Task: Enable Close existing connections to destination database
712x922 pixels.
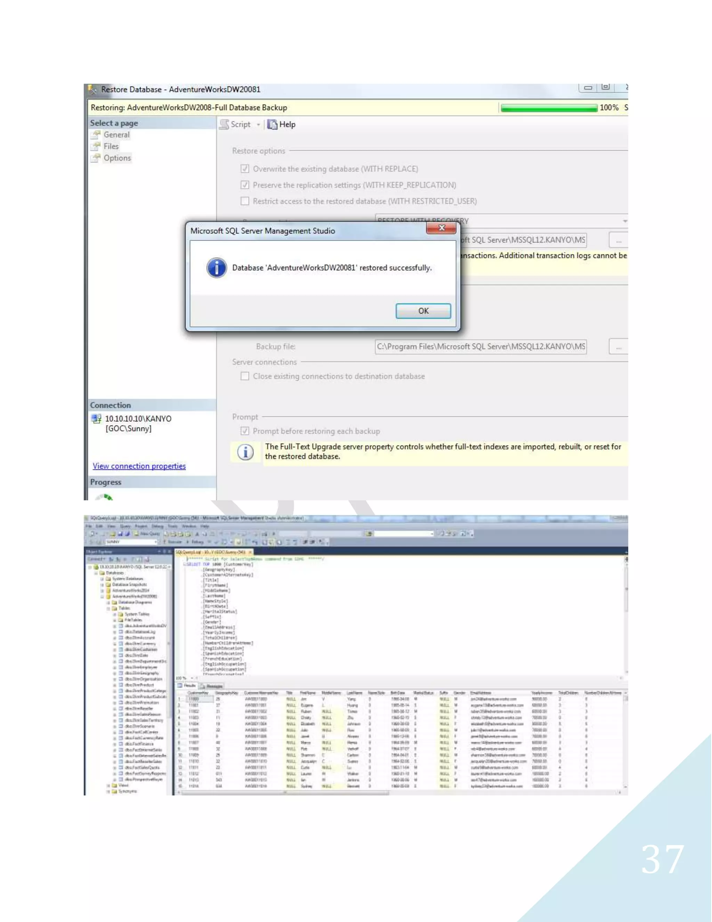Action: click(245, 376)
